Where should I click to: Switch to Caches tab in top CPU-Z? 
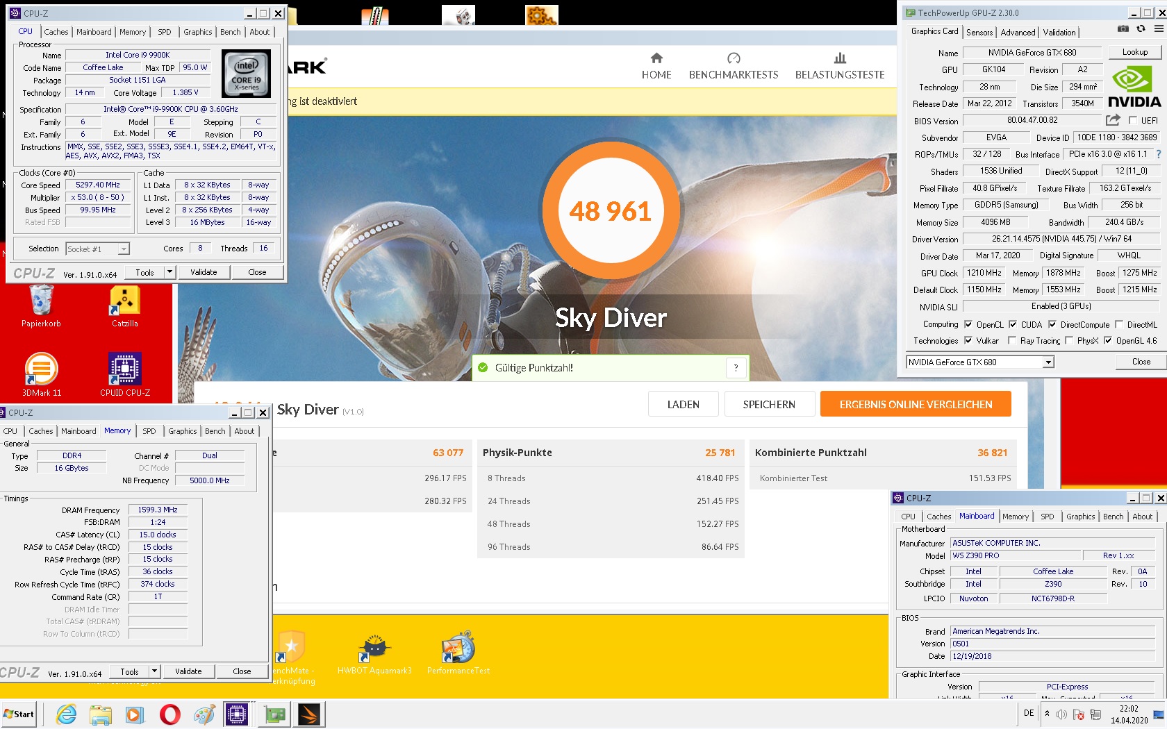click(56, 32)
